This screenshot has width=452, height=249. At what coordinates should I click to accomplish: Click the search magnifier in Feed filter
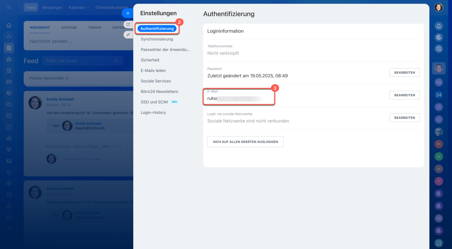click(x=117, y=61)
